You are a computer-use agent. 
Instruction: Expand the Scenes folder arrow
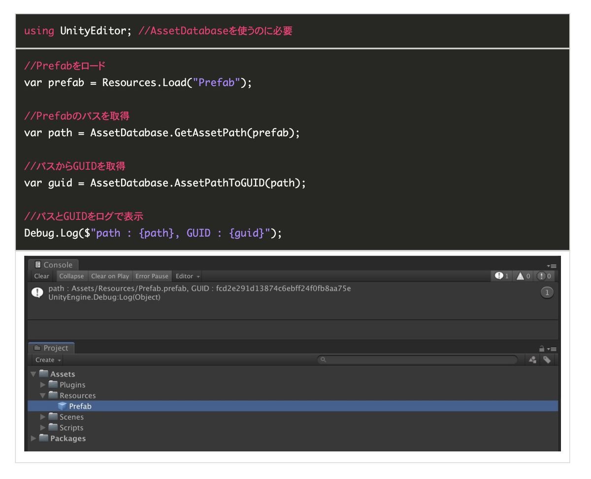tap(43, 417)
